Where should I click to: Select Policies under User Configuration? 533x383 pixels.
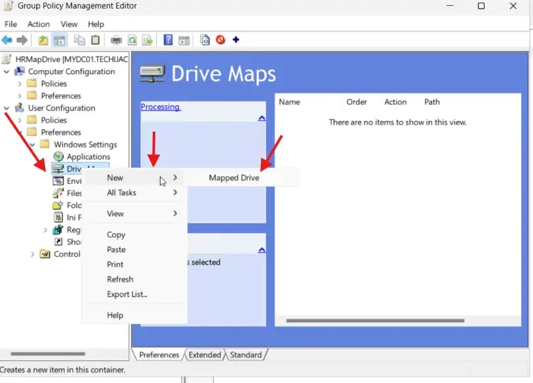(x=54, y=120)
